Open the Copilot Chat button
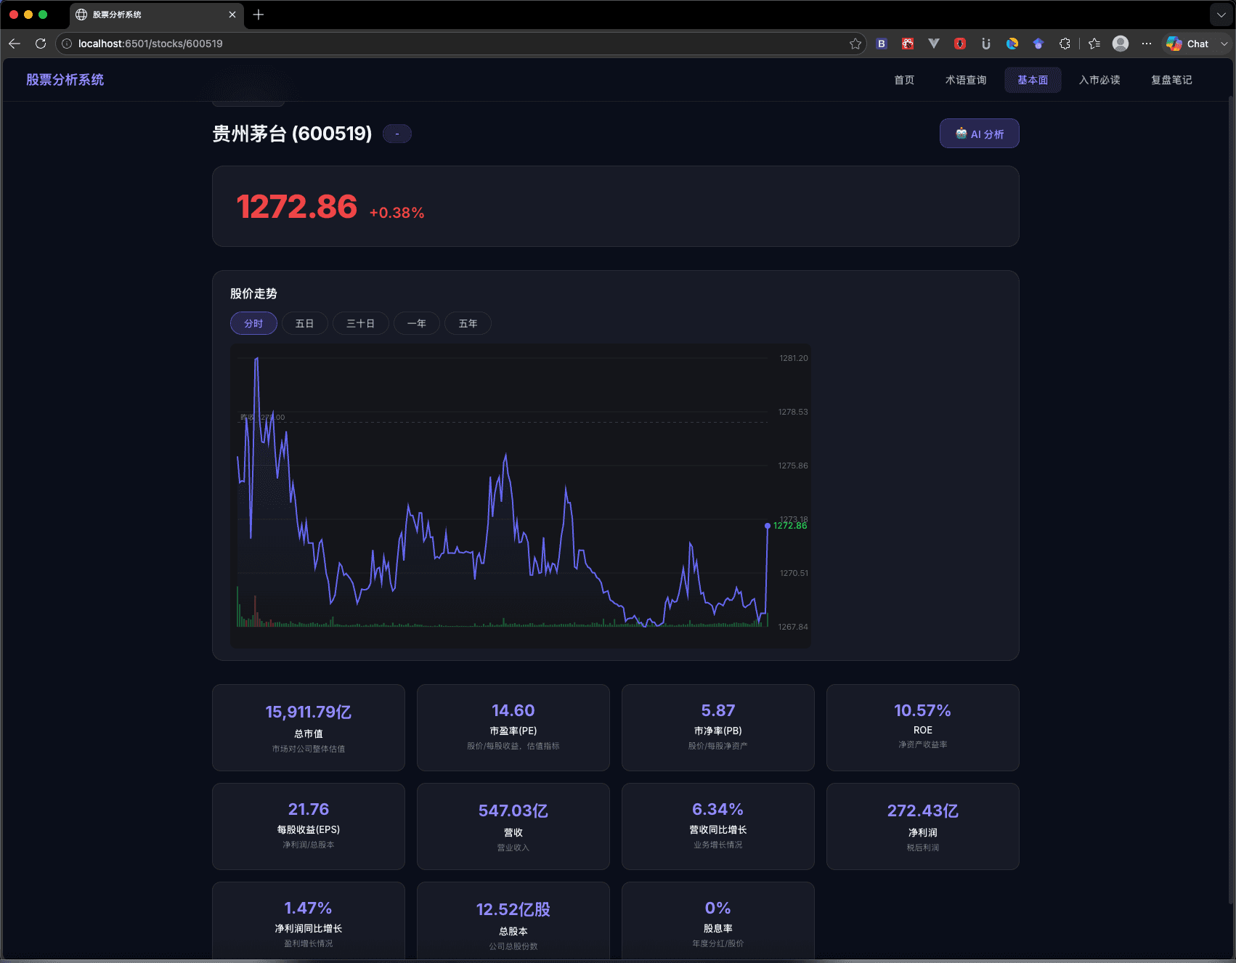The height and width of the screenshot is (963, 1236). point(1187,44)
